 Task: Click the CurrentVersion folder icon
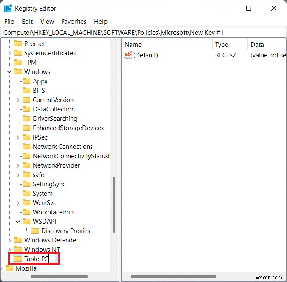(26, 100)
